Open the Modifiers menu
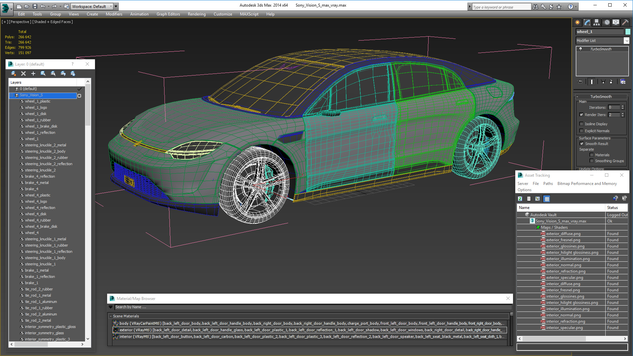This screenshot has height=356, width=633. pos(114,14)
